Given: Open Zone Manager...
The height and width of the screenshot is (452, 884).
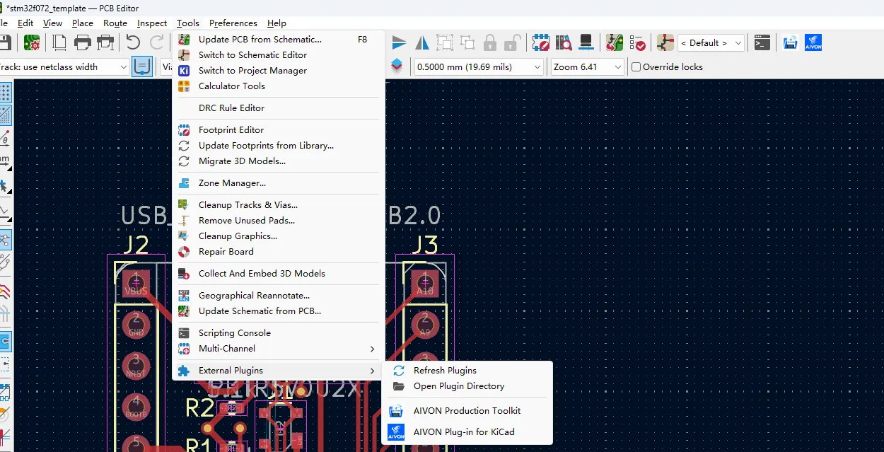Looking at the screenshot, I should coord(279,183).
